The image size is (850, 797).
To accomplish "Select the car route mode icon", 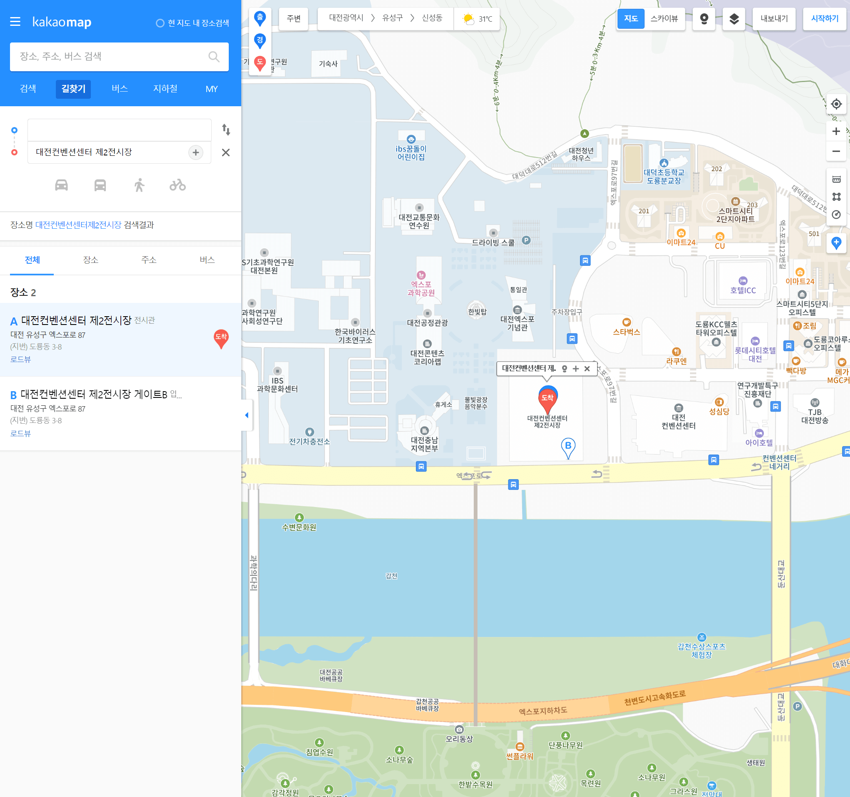I will [61, 185].
